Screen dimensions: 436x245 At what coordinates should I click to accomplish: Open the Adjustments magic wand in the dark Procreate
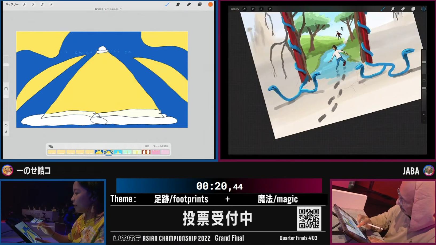pos(253,9)
